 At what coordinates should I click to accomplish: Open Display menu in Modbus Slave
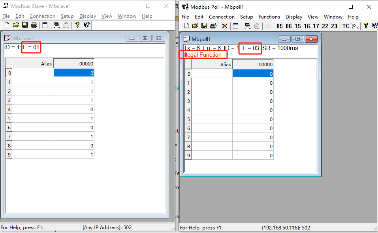pos(88,16)
